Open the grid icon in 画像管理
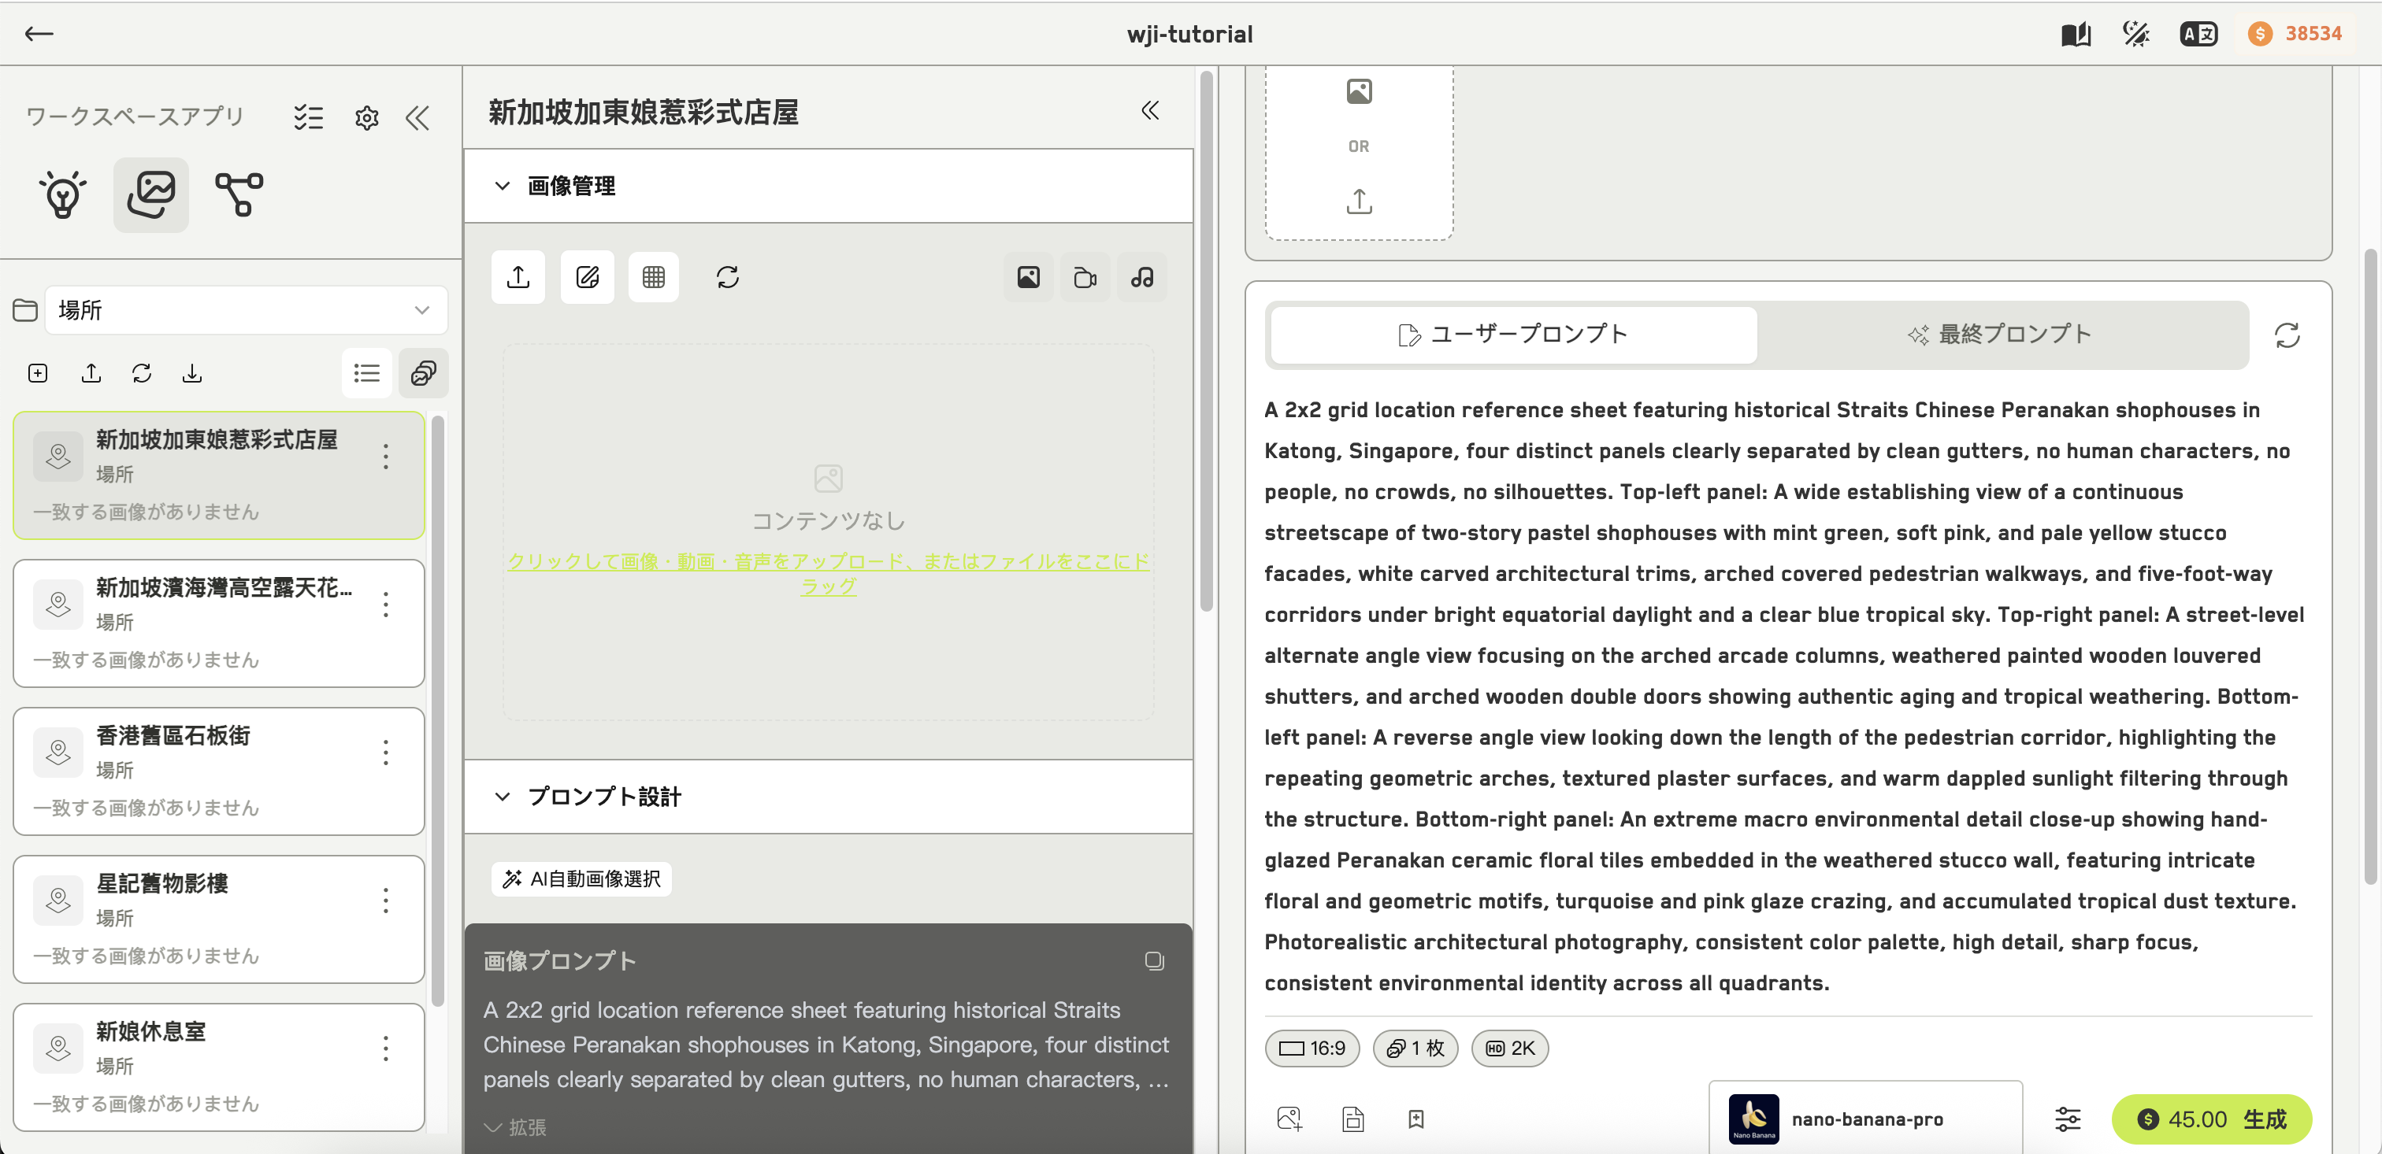 pyautogui.click(x=654, y=277)
